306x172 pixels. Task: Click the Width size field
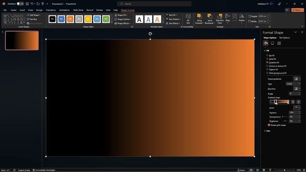[263, 21]
